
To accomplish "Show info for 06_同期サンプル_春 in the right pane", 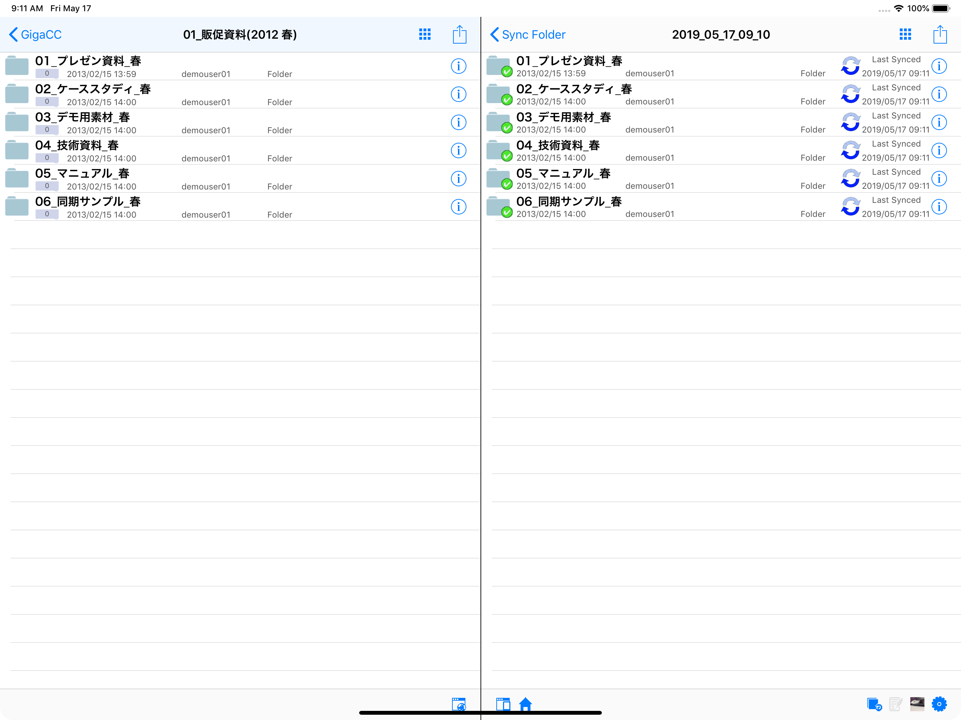I will pyautogui.click(x=939, y=207).
